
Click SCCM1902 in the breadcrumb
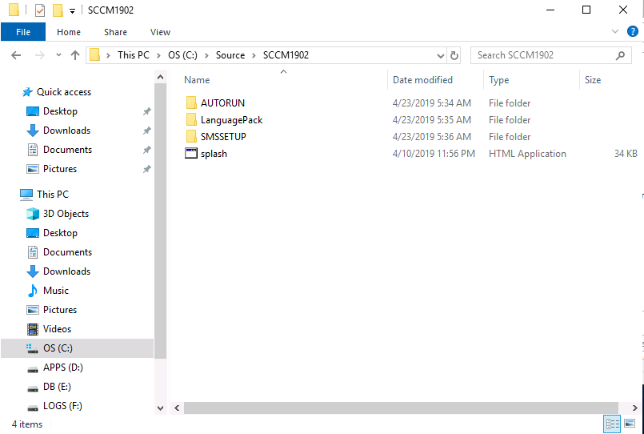point(286,55)
